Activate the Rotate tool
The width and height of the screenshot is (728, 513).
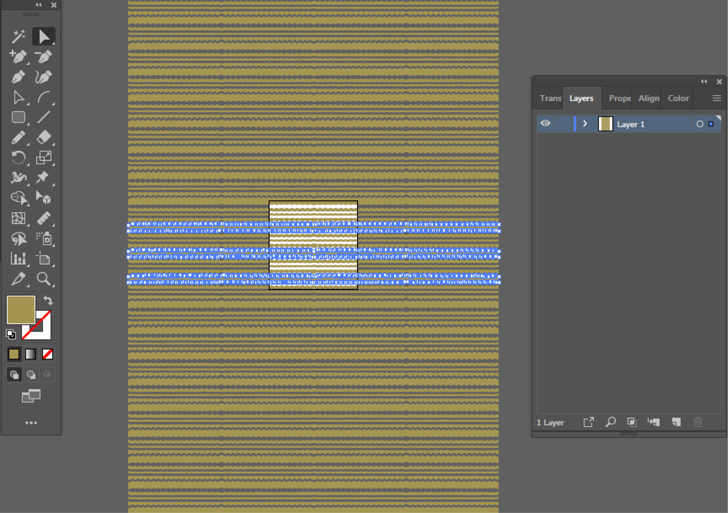(x=18, y=158)
